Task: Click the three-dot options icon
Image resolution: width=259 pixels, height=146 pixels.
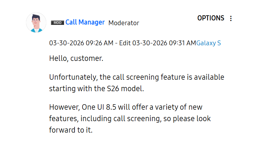Action: tap(231, 18)
